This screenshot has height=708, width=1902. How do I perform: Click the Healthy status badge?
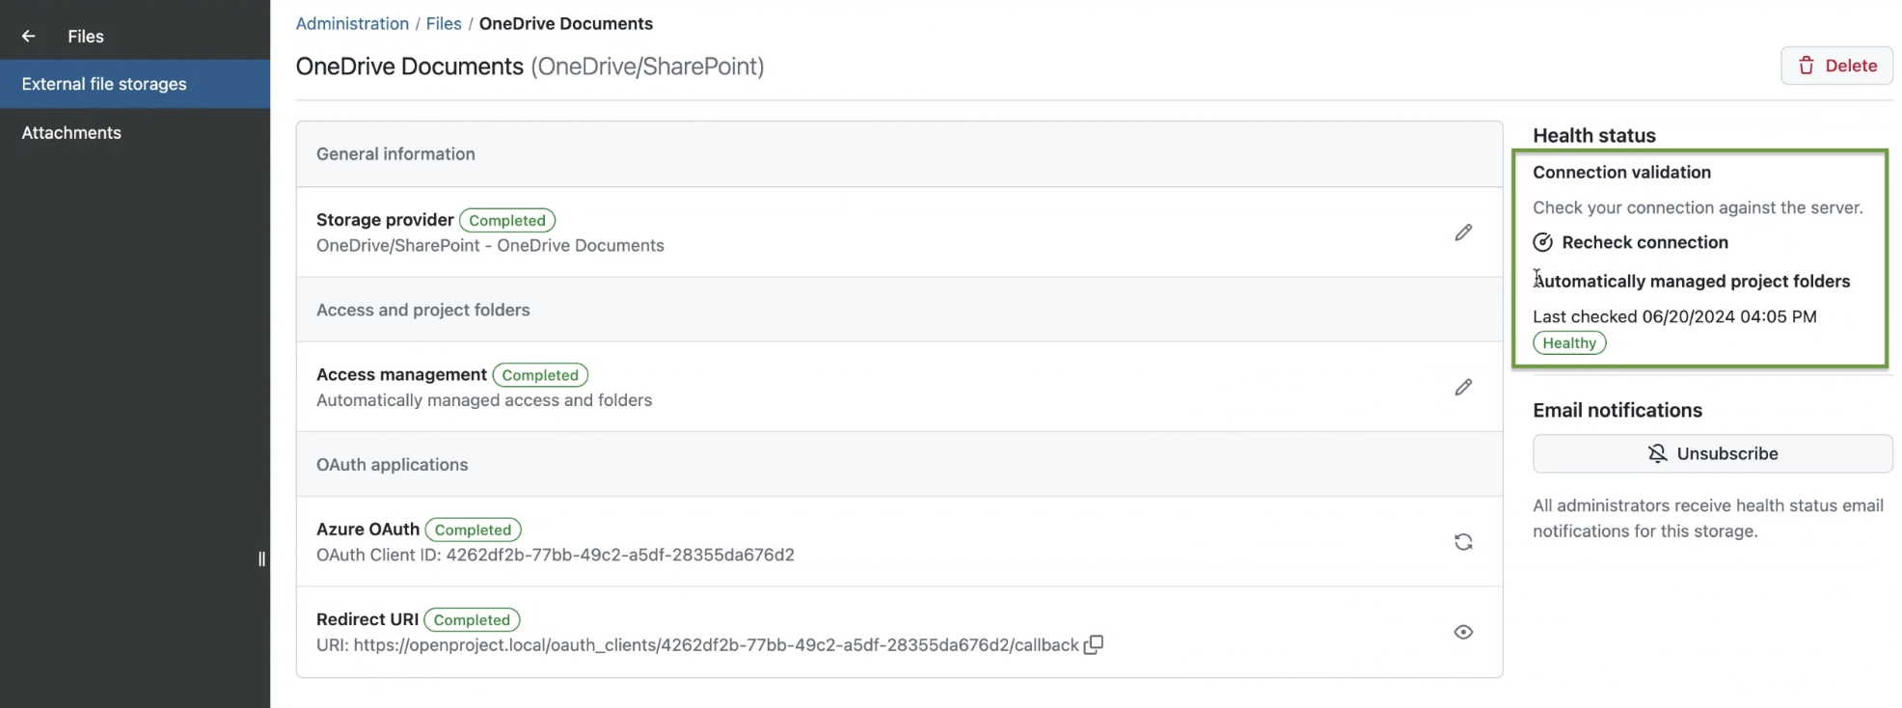[1568, 342]
